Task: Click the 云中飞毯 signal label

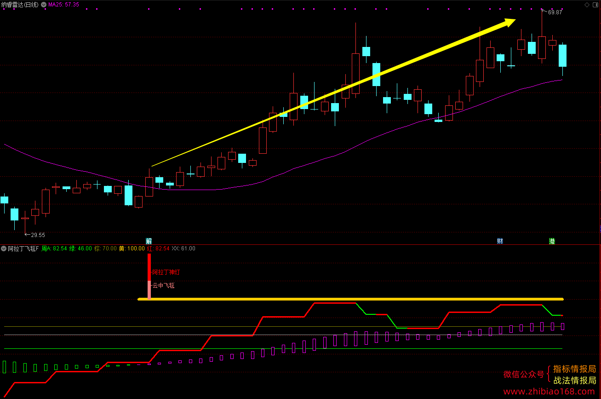Action: click(164, 285)
